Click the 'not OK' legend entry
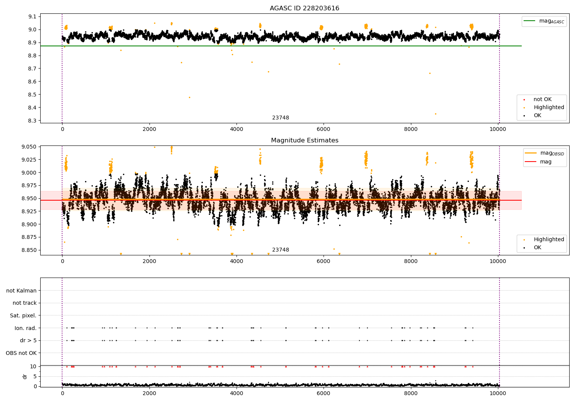 542,100
